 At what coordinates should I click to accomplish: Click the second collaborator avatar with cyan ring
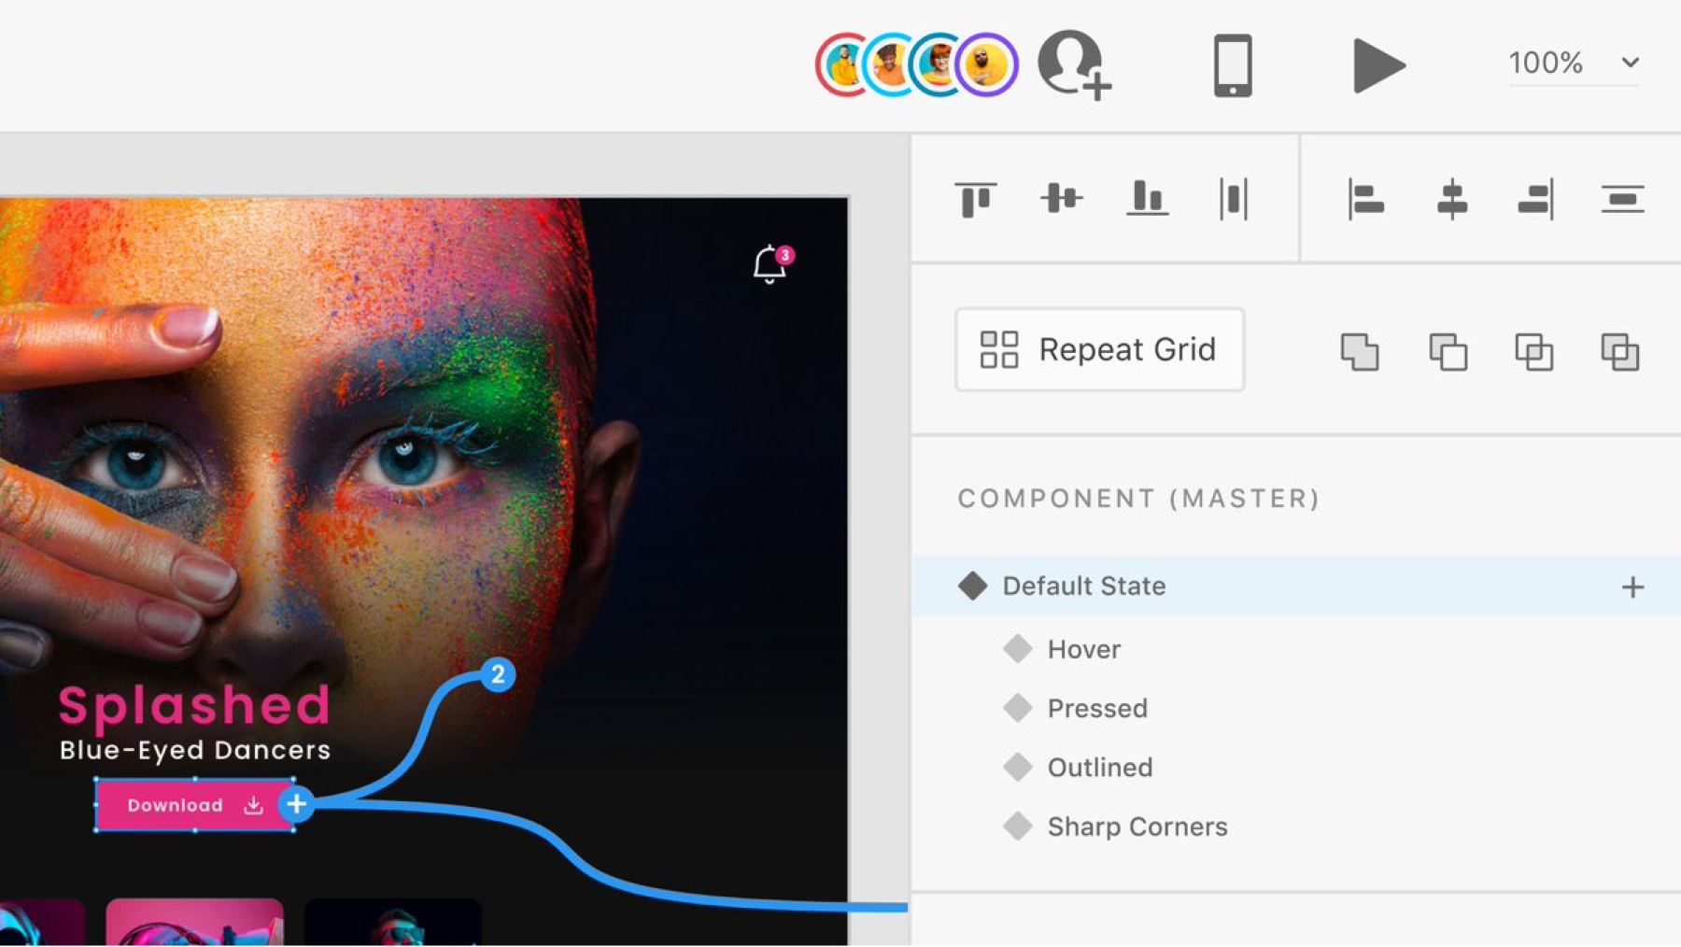point(890,64)
